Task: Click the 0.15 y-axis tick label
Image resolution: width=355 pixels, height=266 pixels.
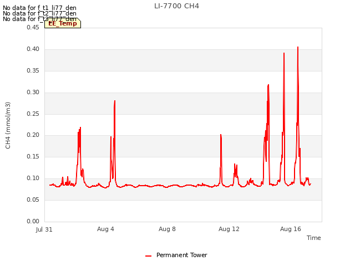Action: [x=33, y=157]
